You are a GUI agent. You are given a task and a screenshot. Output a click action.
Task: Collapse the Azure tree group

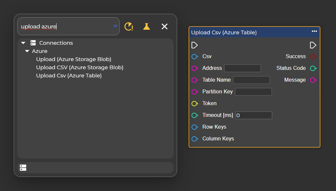coord(27,51)
